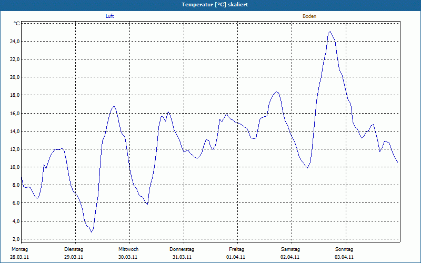Click the 30.03.11 date label
Image resolution: width=421 pixels, height=263 pixels.
(128, 257)
